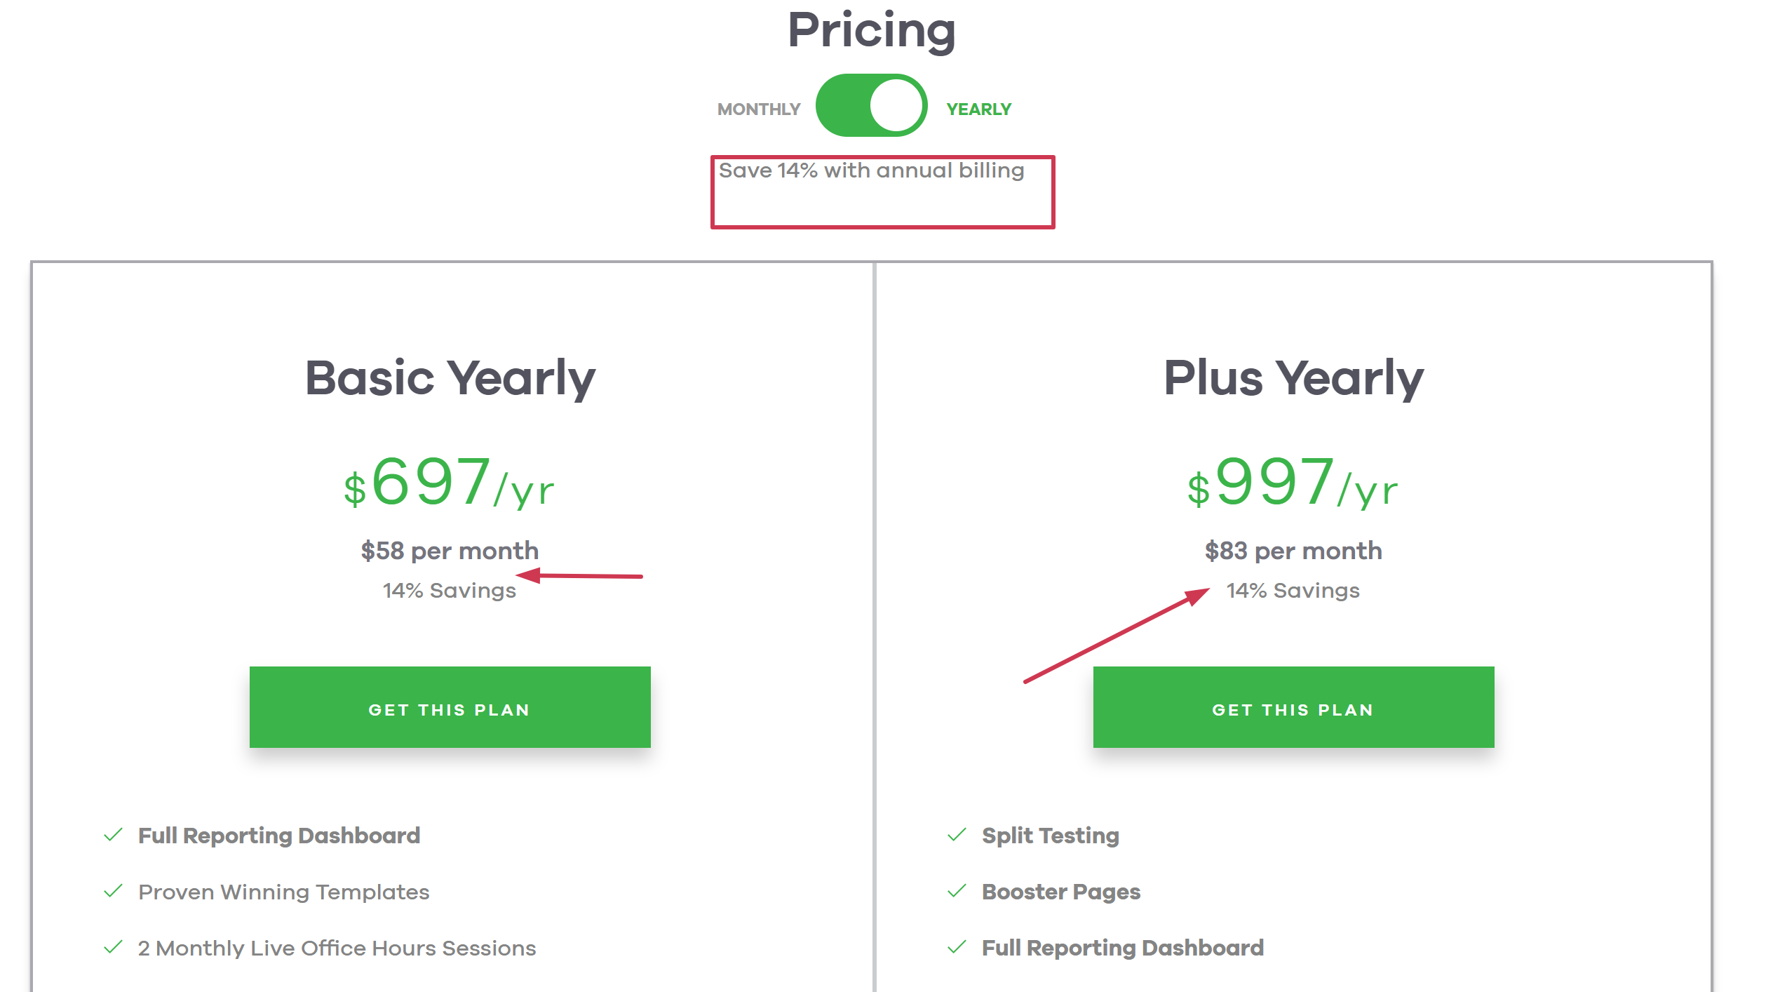Click the checkmark next to Proven Winning Templates
The image size is (1773, 992).
click(x=114, y=891)
